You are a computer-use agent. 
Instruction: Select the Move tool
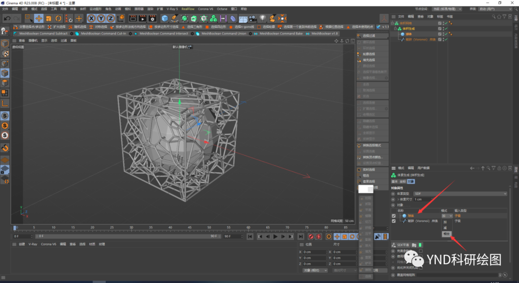pos(39,19)
